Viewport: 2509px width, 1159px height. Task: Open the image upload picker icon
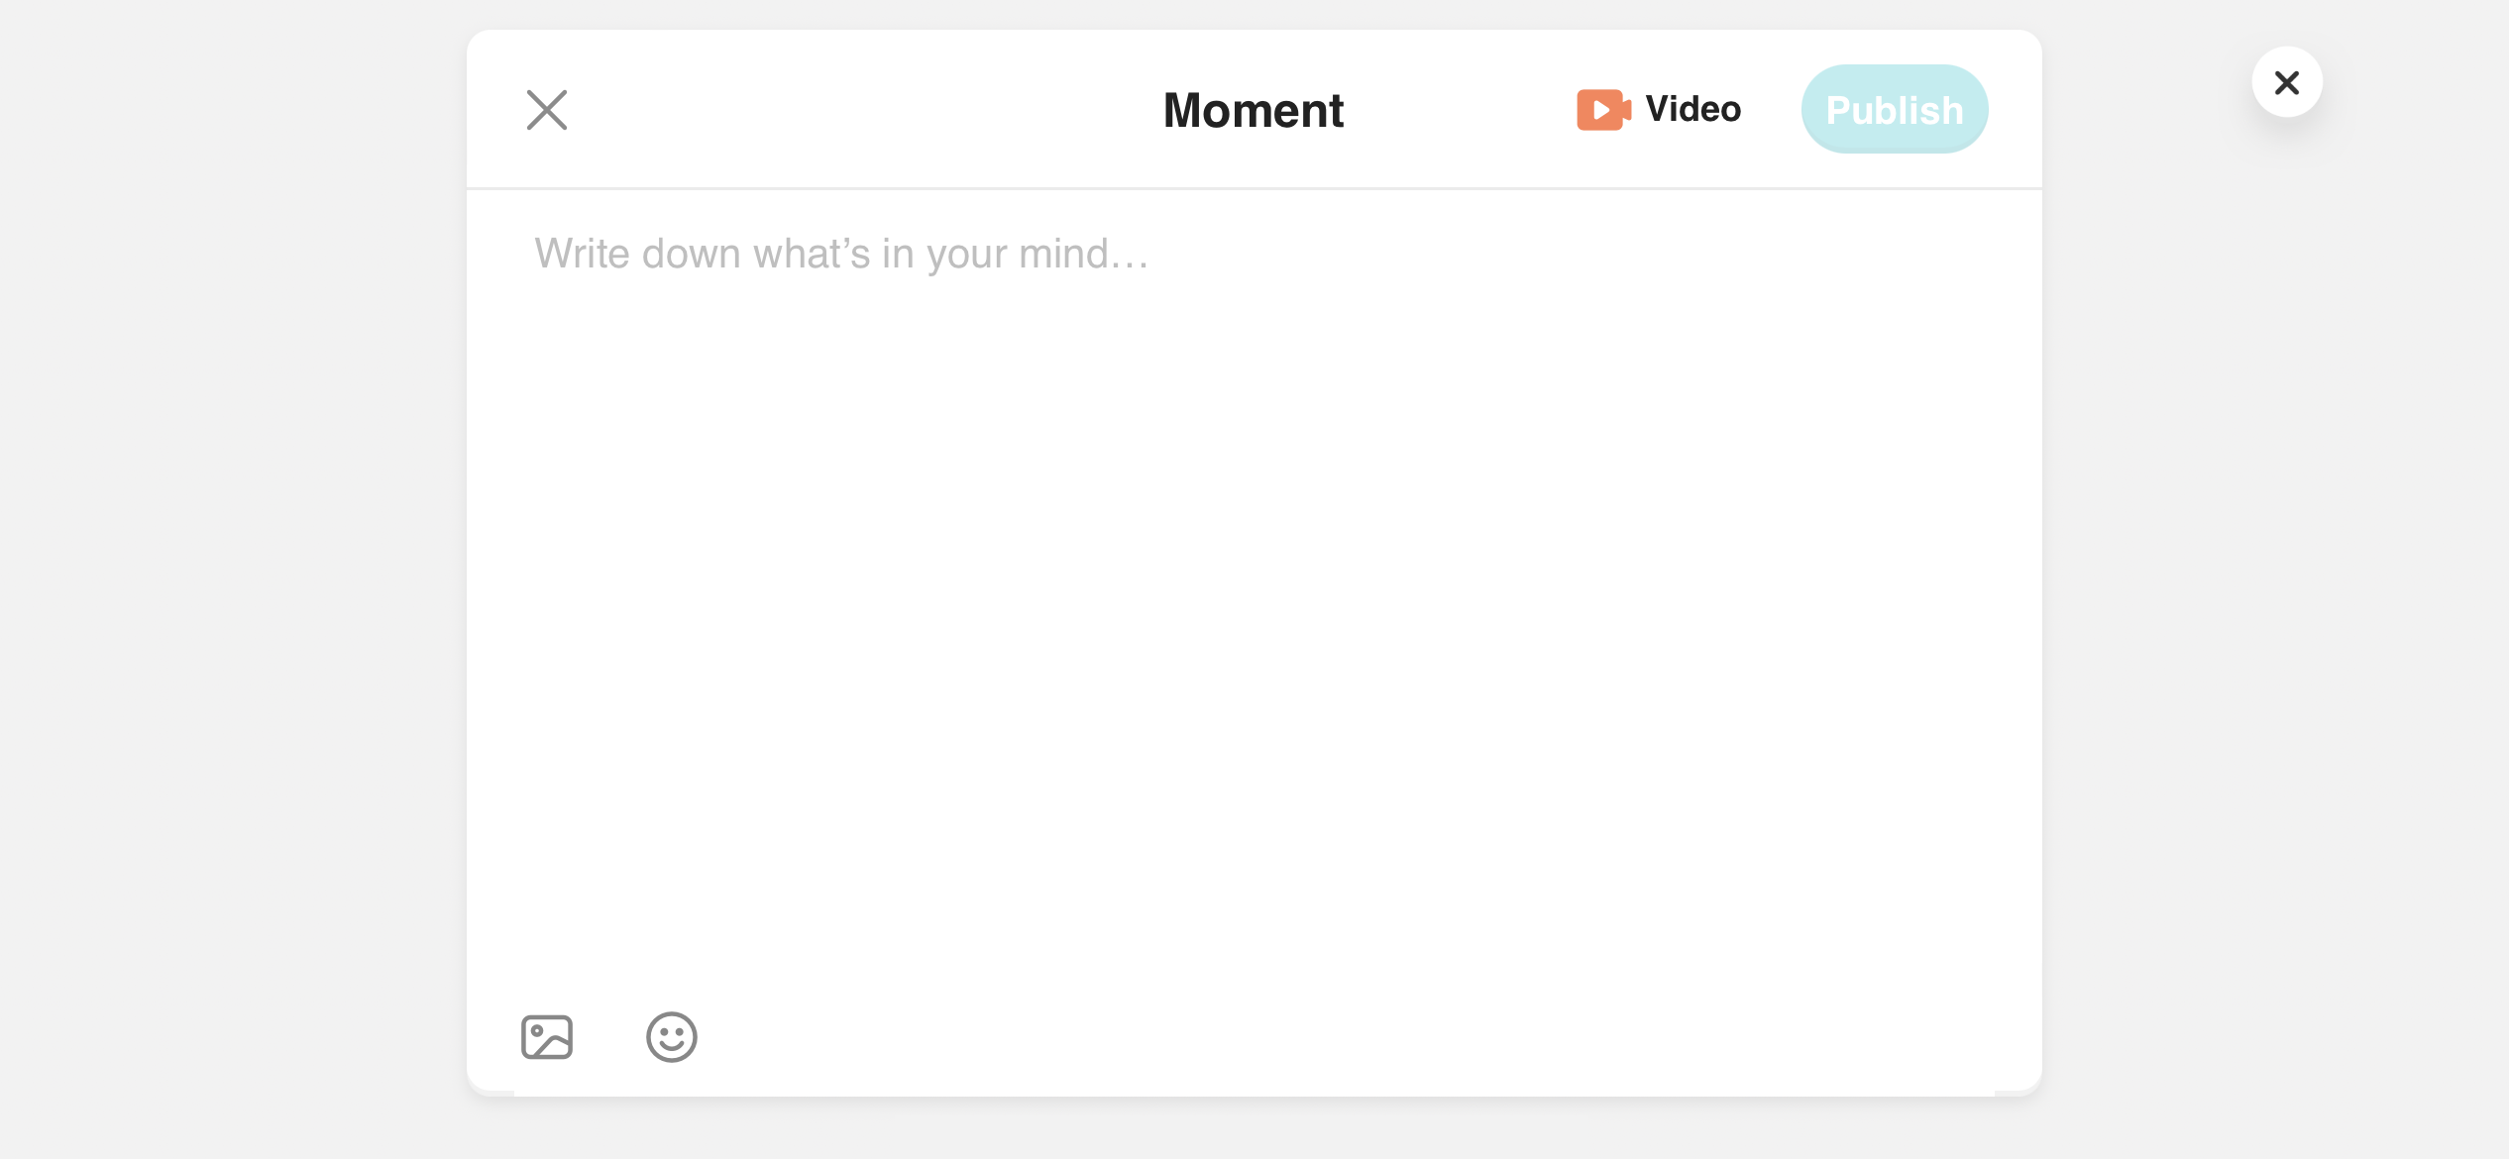click(547, 1037)
